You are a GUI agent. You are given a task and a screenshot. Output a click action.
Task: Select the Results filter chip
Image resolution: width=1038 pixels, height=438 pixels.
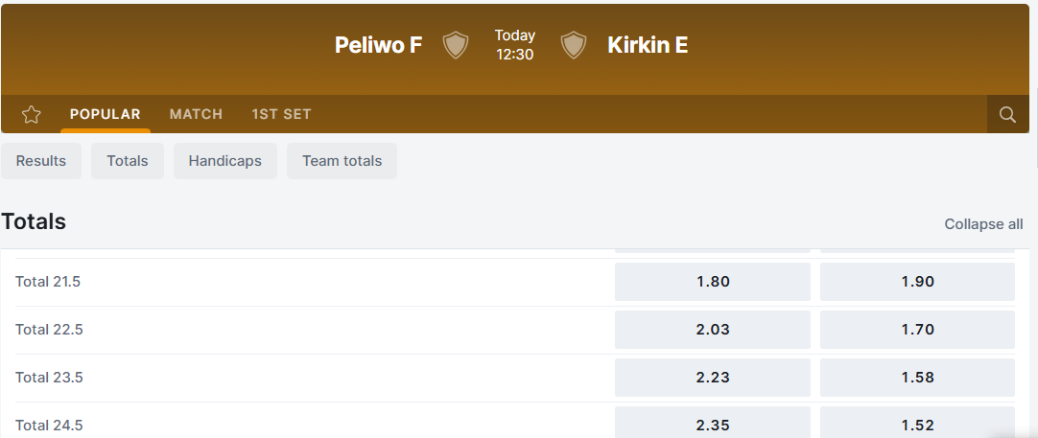pos(41,161)
